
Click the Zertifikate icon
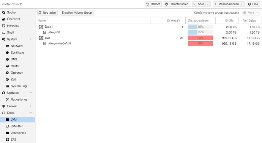pos(7,53)
